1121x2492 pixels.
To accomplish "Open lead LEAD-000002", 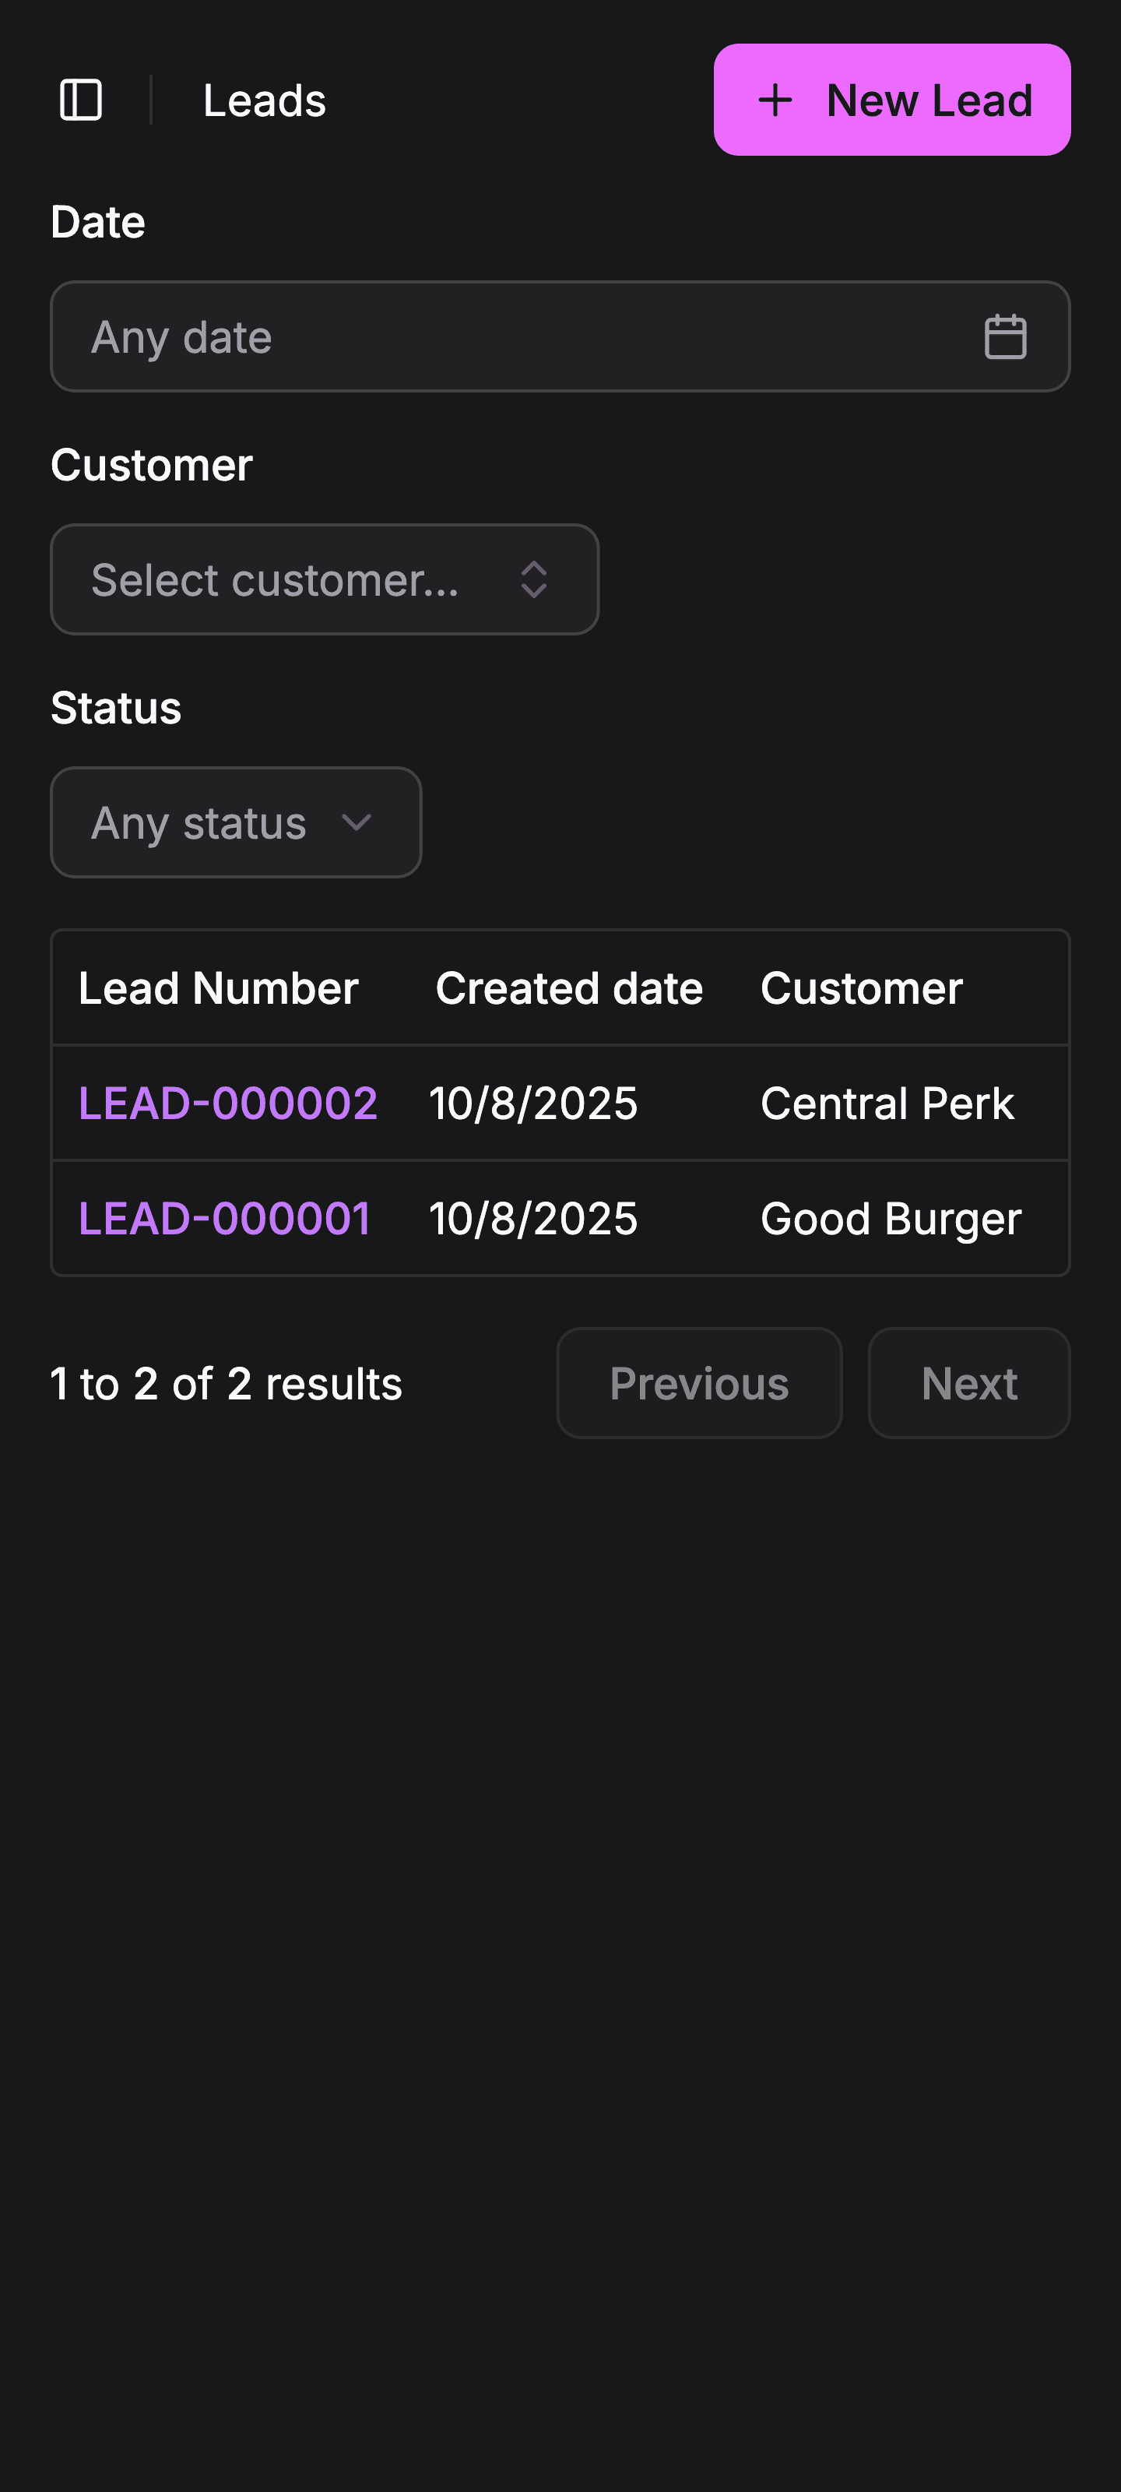I will [227, 1103].
